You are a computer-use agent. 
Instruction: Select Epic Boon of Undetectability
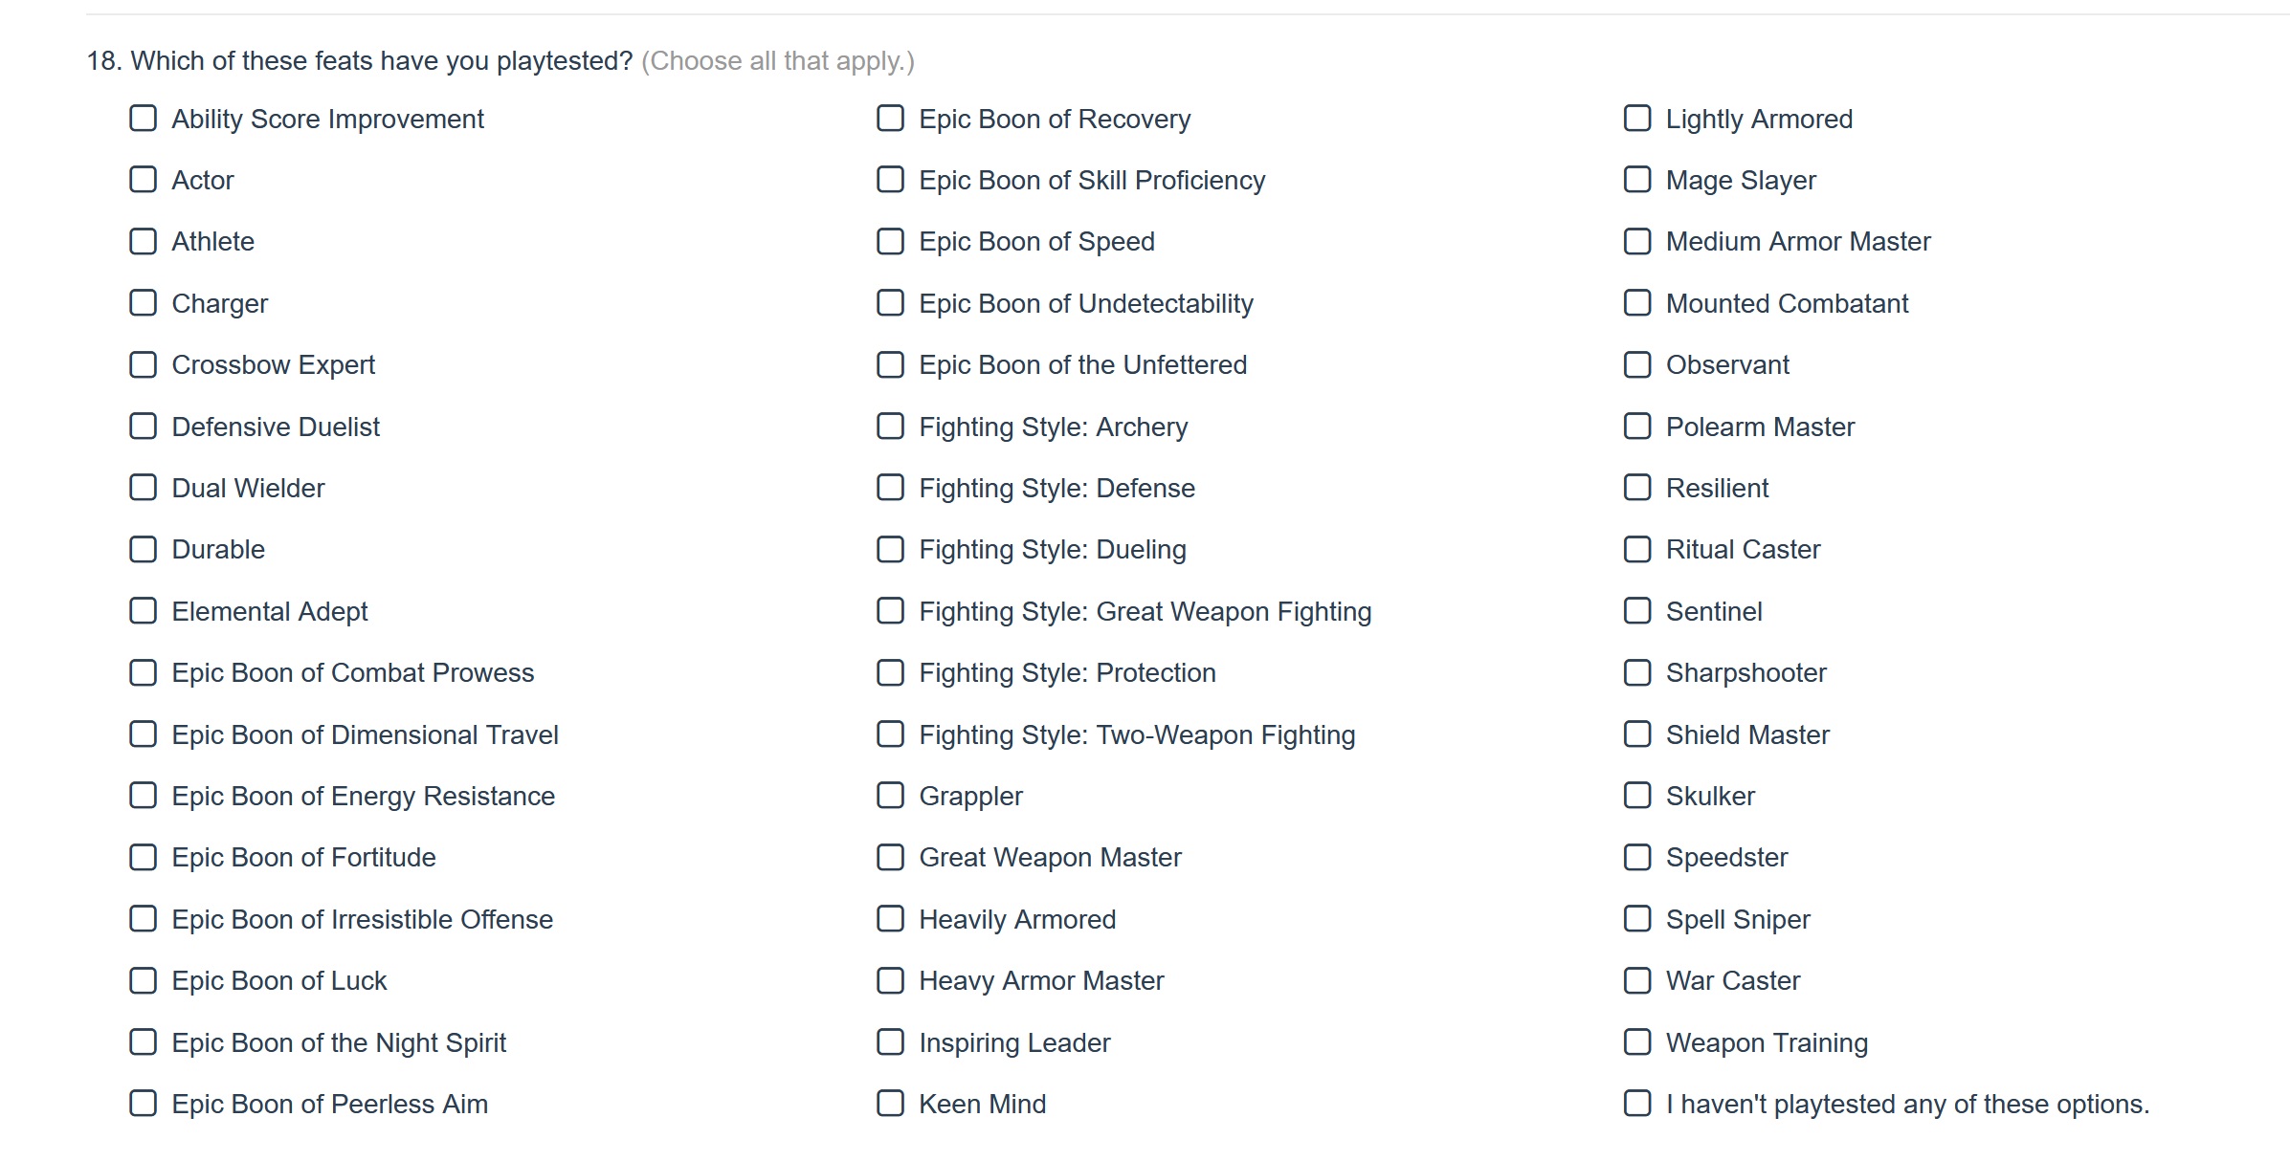(x=891, y=303)
